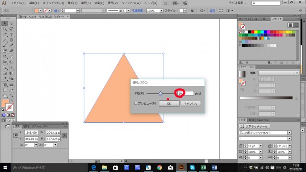
Task: Open Google Chrome from taskbar
Action: coord(159,167)
